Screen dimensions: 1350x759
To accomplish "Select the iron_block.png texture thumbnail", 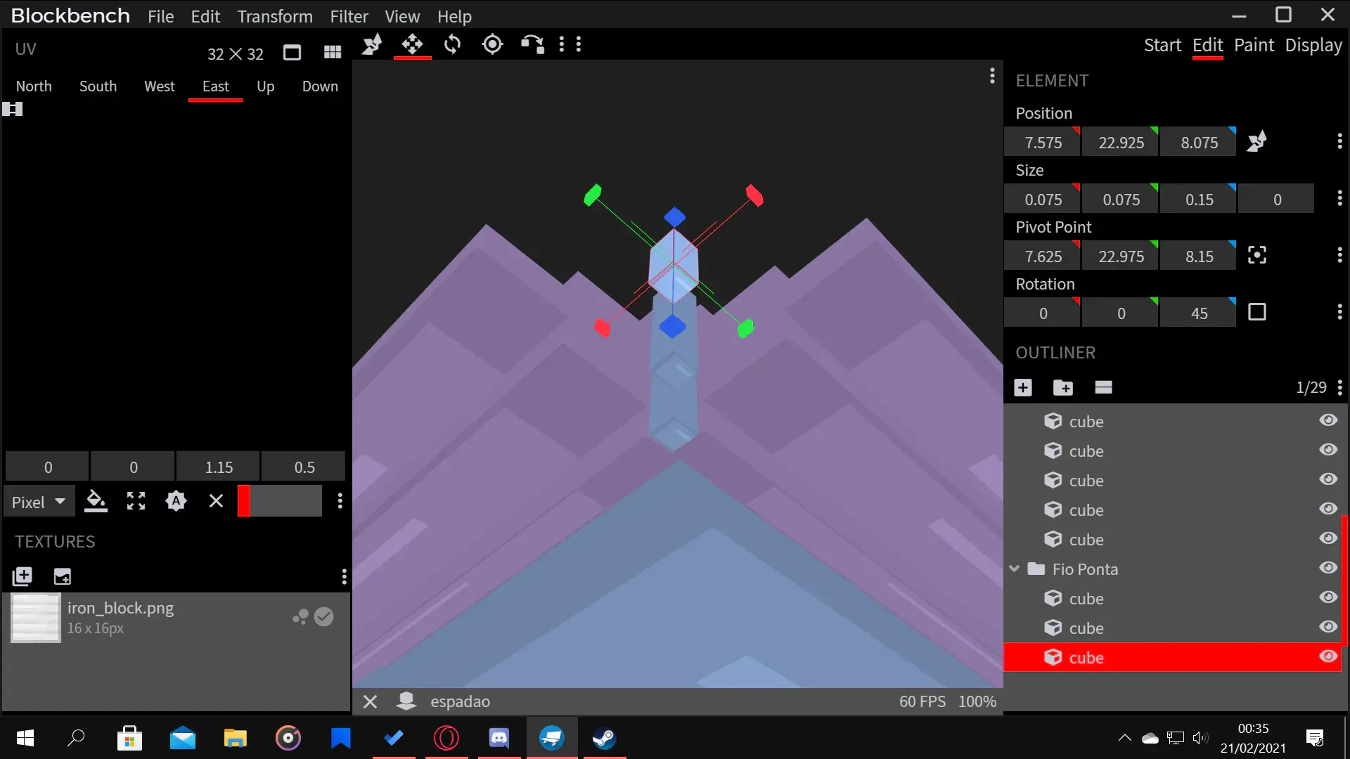I will click(36, 618).
